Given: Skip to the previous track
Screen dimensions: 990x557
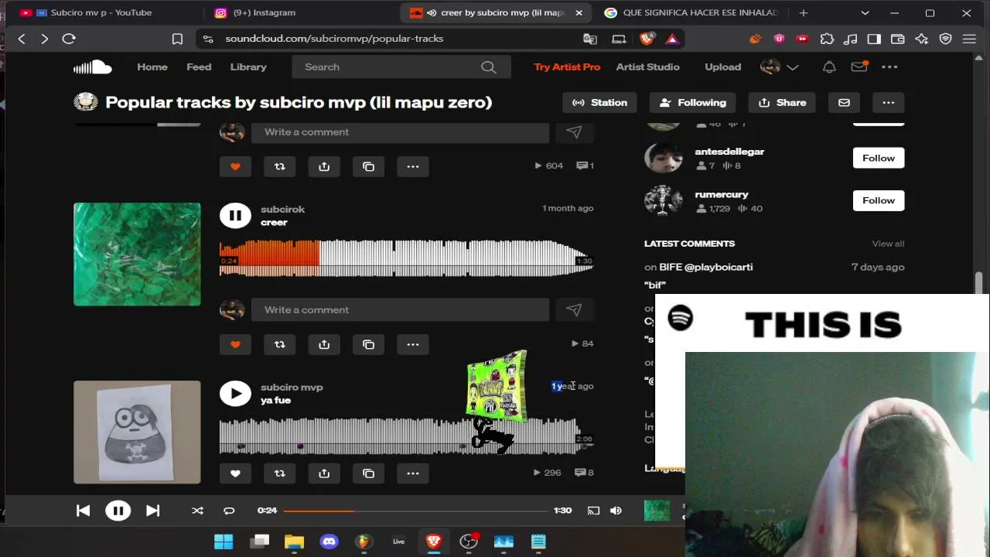Looking at the screenshot, I should click(83, 511).
